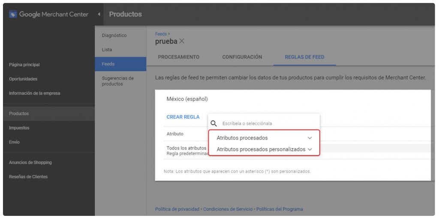Expand Atributos procesados personalizados chevron
This screenshot has width=439, height=218.
tap(310, 149)
